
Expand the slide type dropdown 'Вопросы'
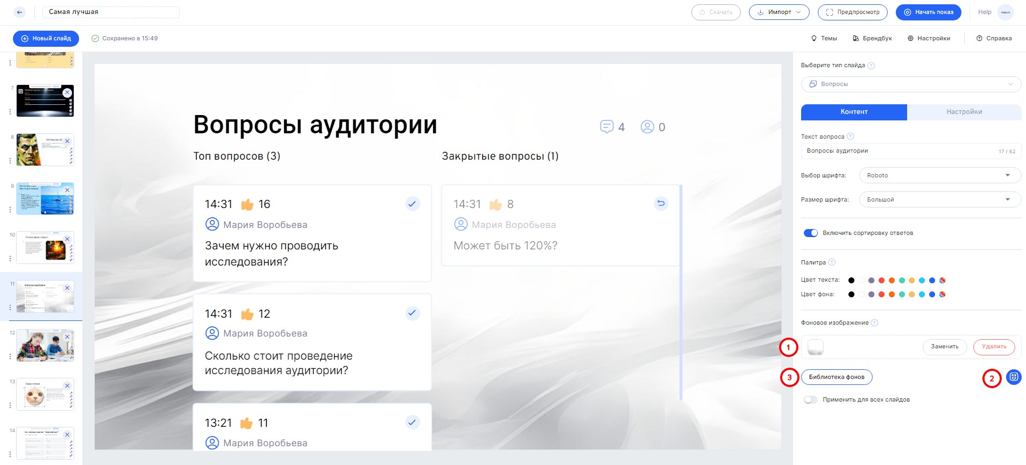point(910,84)
